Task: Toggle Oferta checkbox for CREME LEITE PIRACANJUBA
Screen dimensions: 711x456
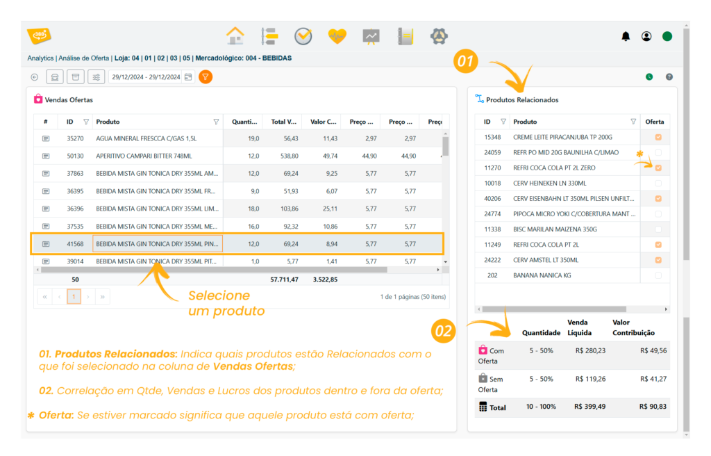Action: pyautogui.click(x=658, y=137)
